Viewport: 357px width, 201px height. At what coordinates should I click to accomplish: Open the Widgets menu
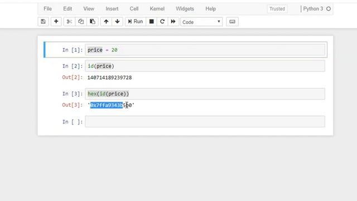tap(185, 9)
